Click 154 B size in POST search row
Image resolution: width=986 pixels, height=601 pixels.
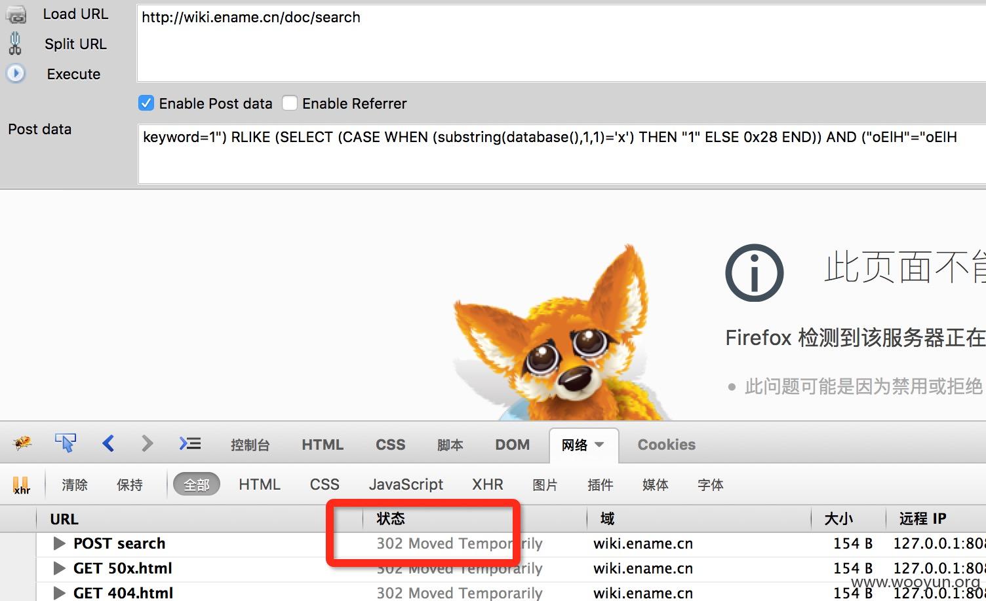point(853,543)
